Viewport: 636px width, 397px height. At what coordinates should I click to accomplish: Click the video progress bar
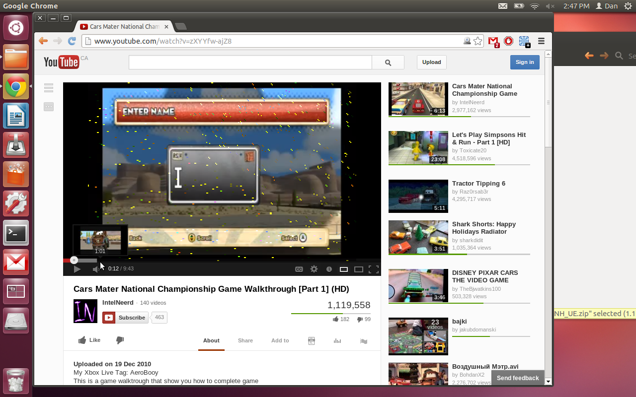click(222, 261)
